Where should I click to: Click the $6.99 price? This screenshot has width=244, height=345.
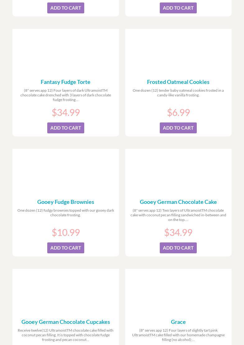point(178,112)
